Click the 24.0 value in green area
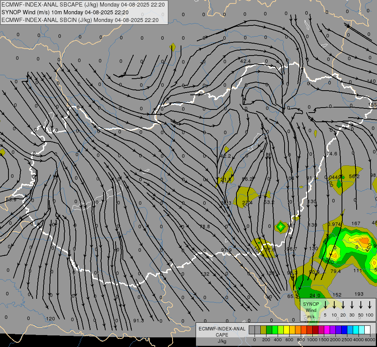This screenshot has width=377, height=347. (315, 295)
